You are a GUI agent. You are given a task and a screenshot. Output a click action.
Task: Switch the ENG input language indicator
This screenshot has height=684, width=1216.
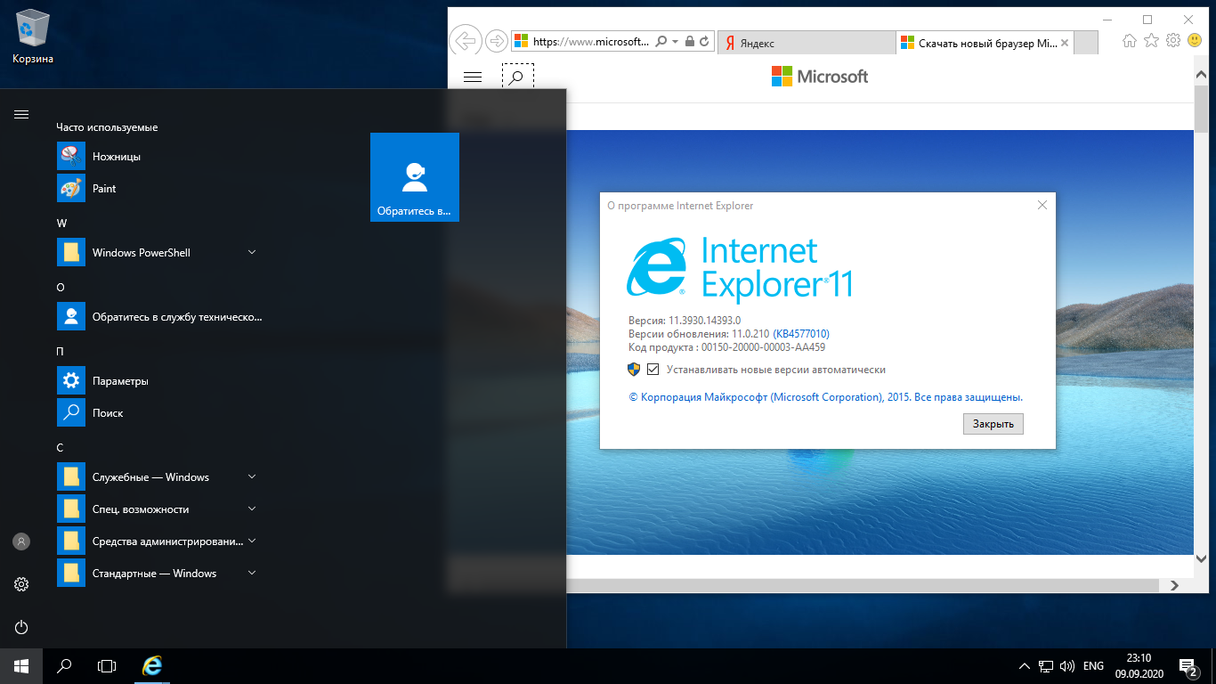pos(1093,666)
